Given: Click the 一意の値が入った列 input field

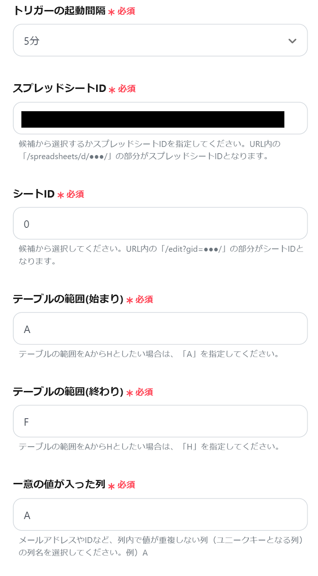Looking at the screenshot, I should coord(160,514).
